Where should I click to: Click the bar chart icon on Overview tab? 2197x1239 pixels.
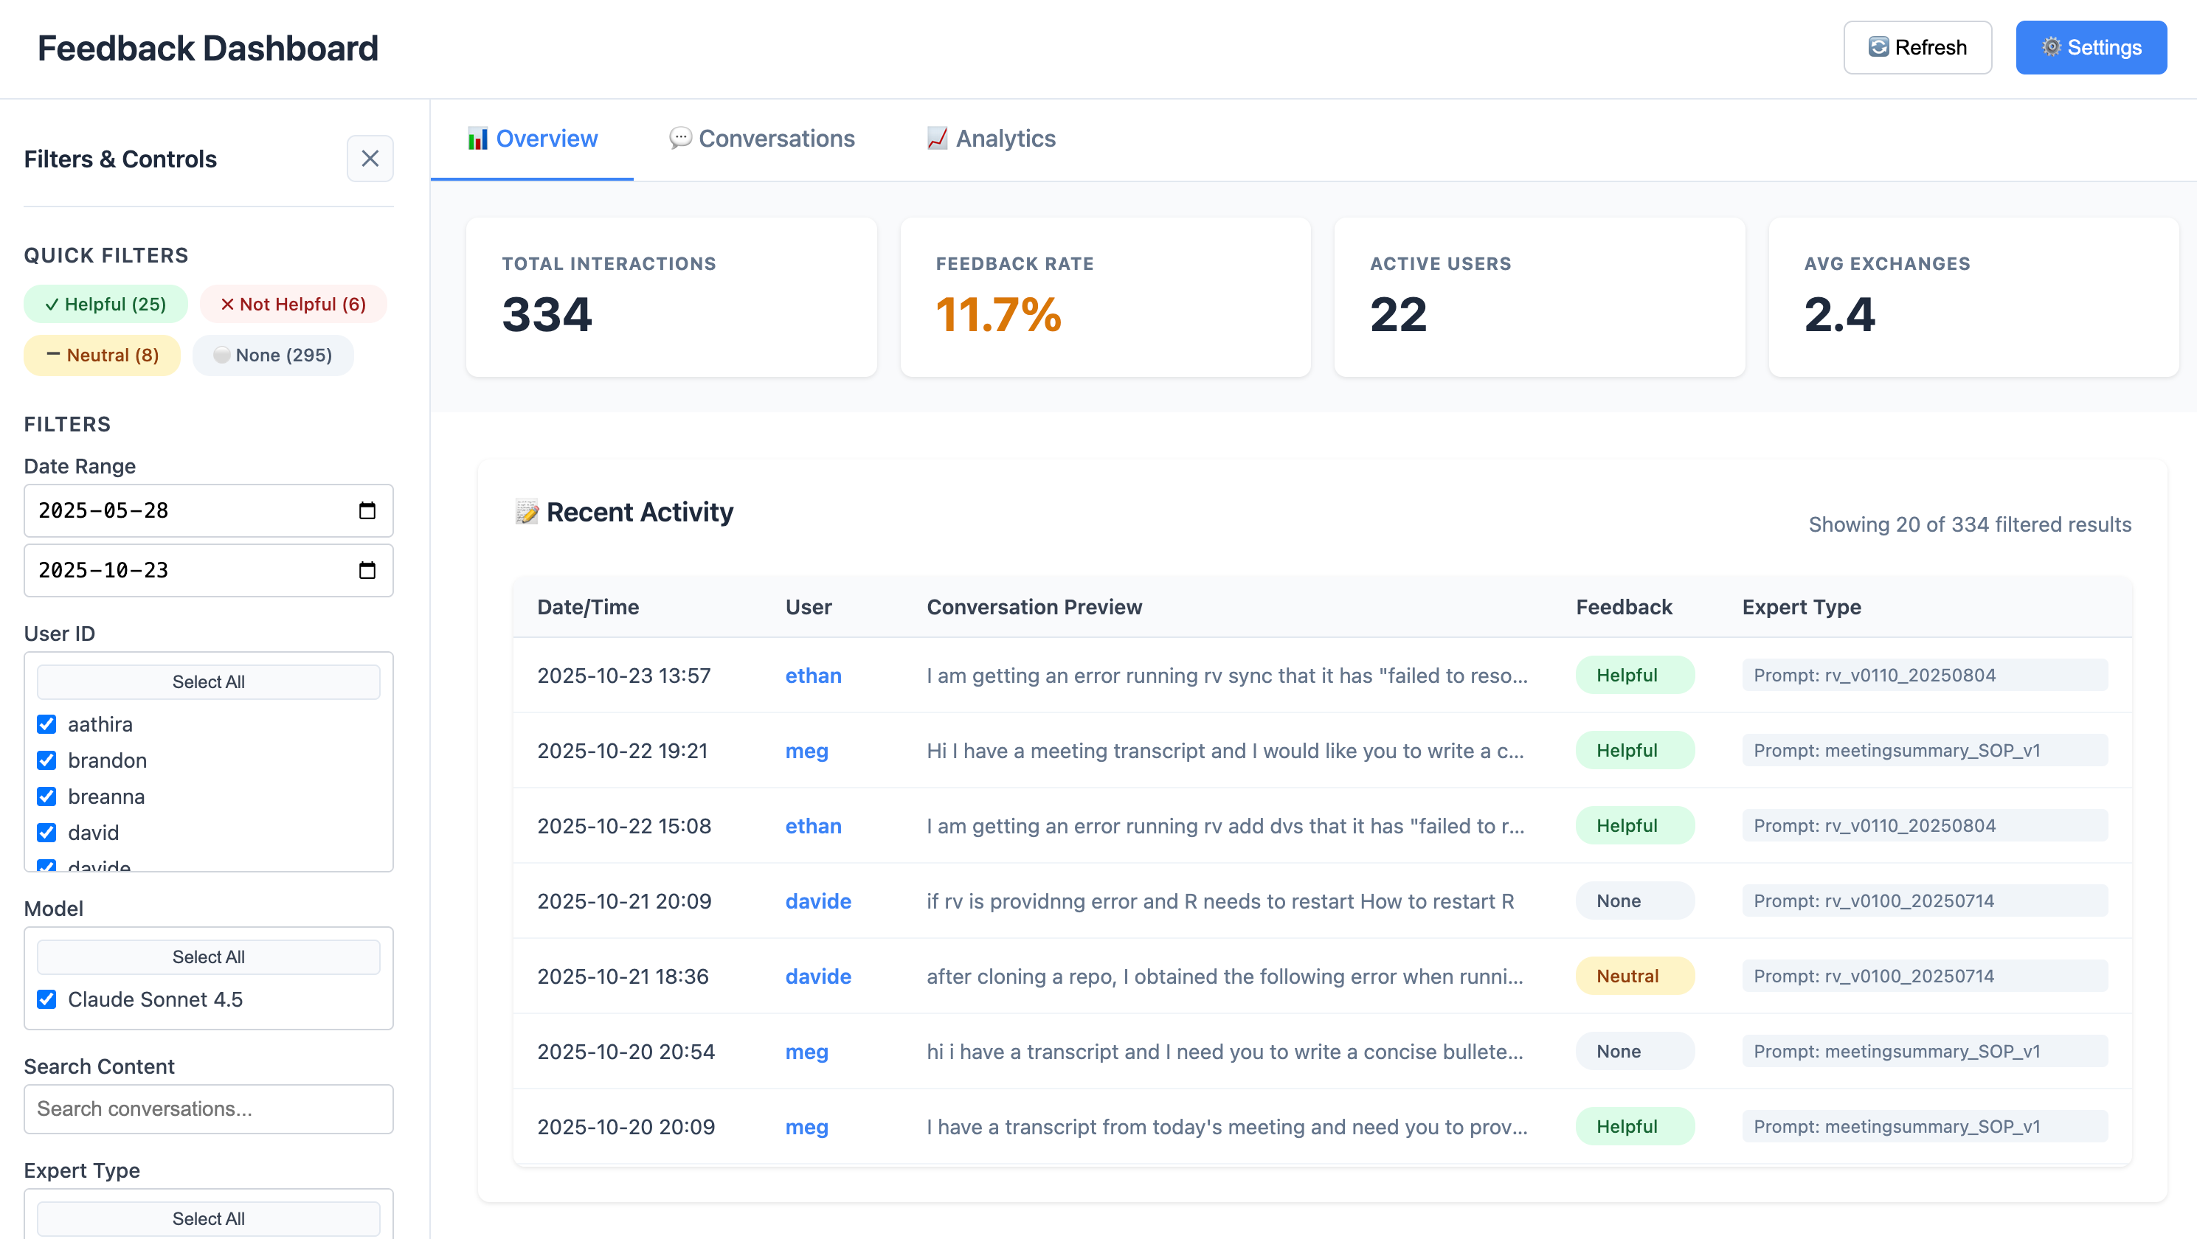pyautogui.click(x=479, y=138)
